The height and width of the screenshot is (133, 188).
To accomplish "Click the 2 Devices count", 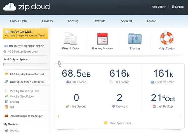I will [x=120, y=98].
